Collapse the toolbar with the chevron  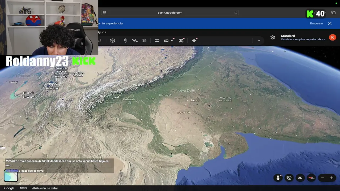[259, 41]
